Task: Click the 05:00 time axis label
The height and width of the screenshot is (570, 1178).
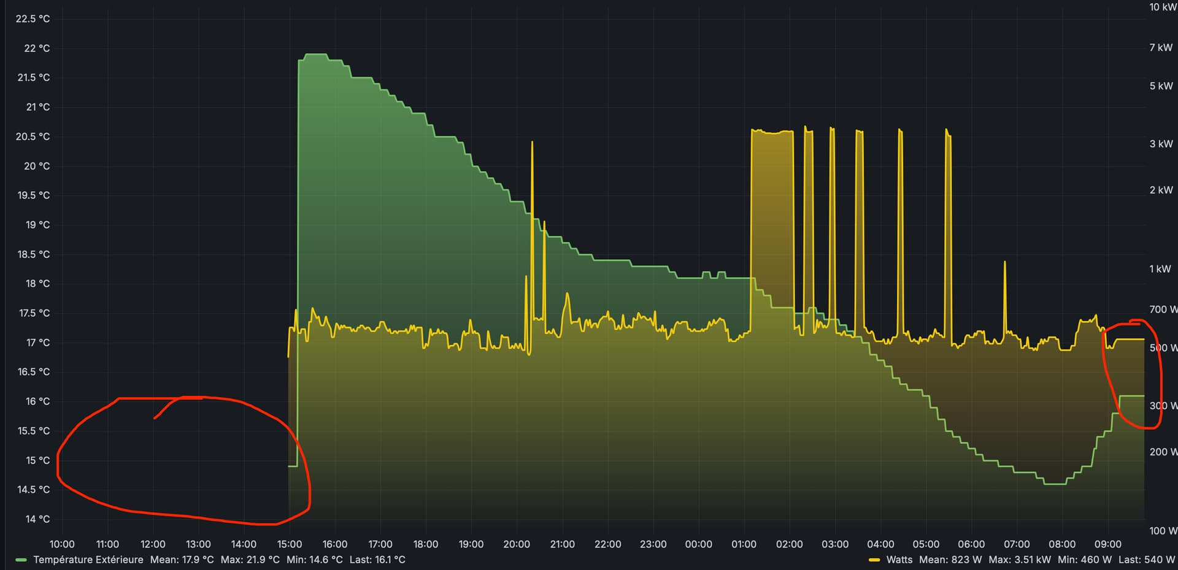Action: tap(926, 544)
